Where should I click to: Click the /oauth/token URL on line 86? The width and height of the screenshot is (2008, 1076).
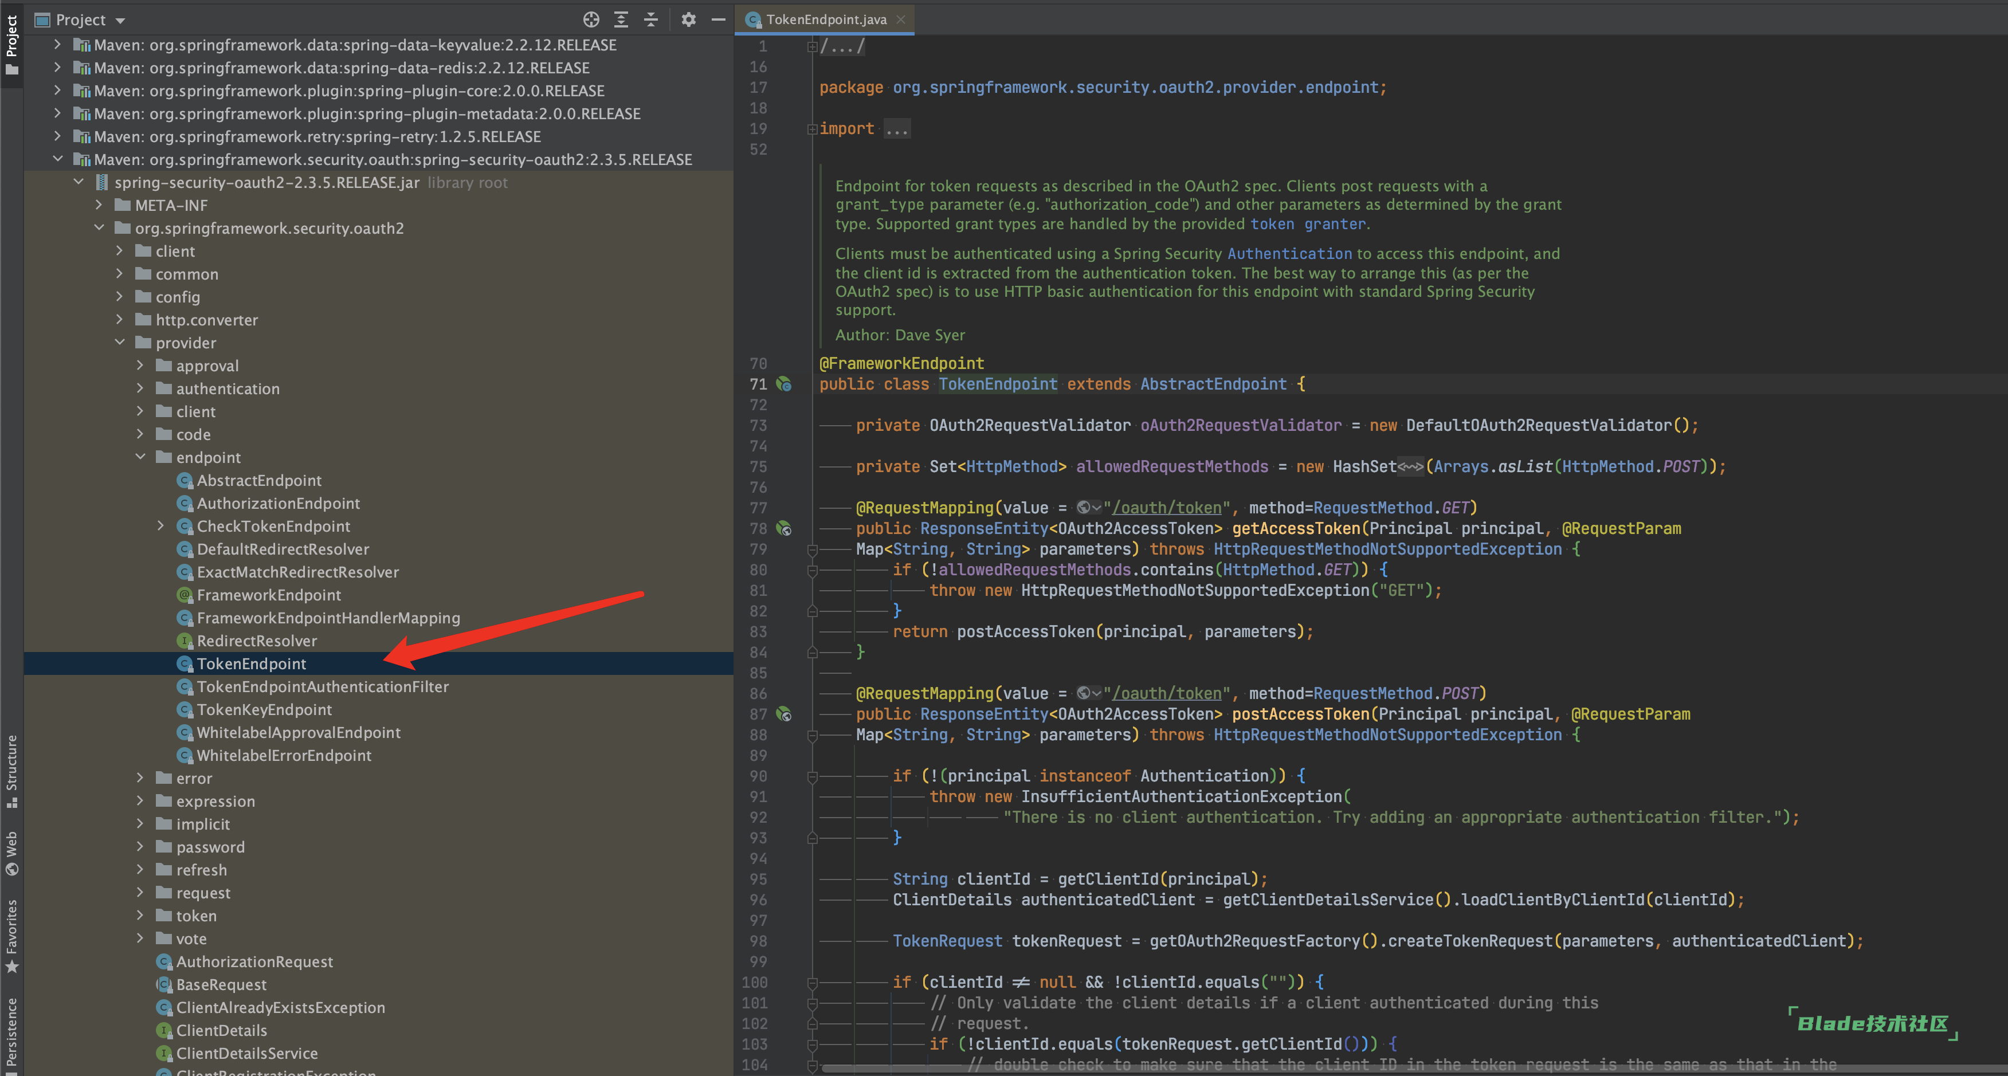click(x=1166, y=693)
